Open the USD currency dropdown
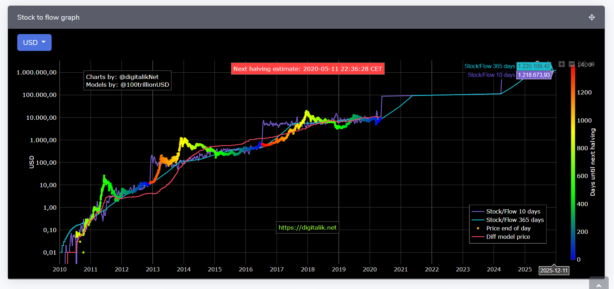This screenshot has height=289, width=614. pos(34,42)
